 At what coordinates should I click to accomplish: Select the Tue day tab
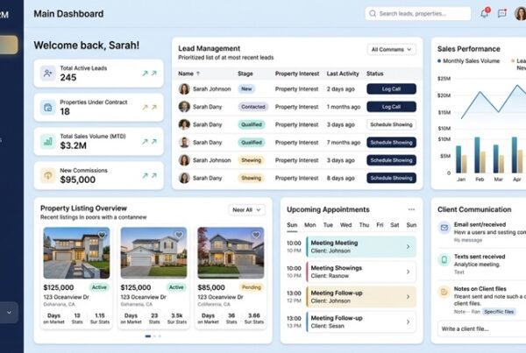pos(328,225)
